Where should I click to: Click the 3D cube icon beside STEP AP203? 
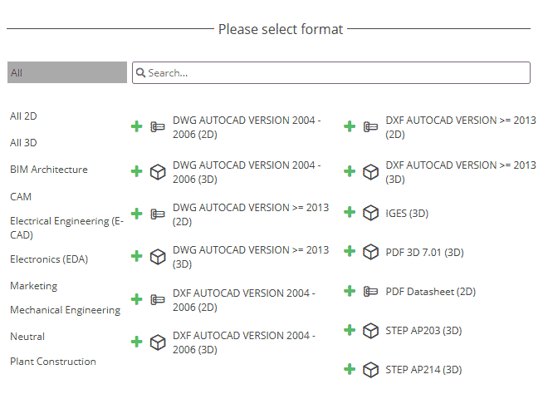click(370, 331)
